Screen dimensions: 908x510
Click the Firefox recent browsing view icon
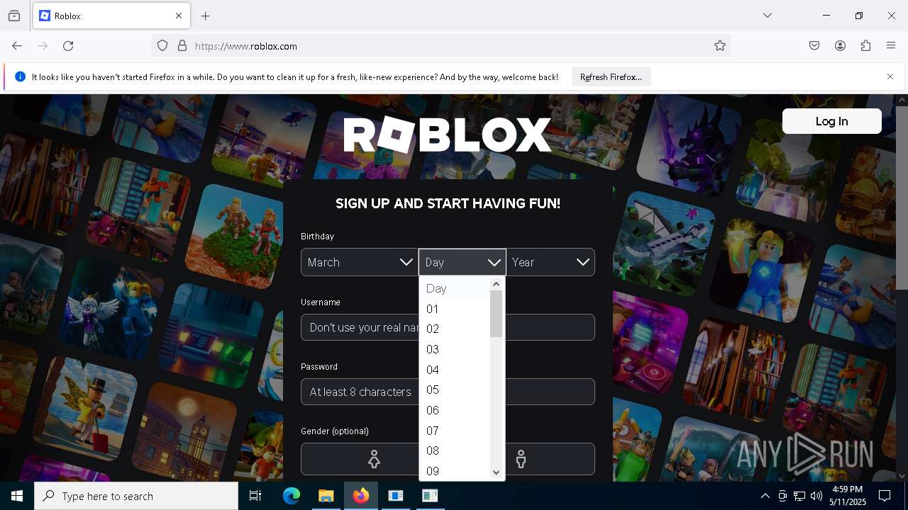tap(14, 16)
